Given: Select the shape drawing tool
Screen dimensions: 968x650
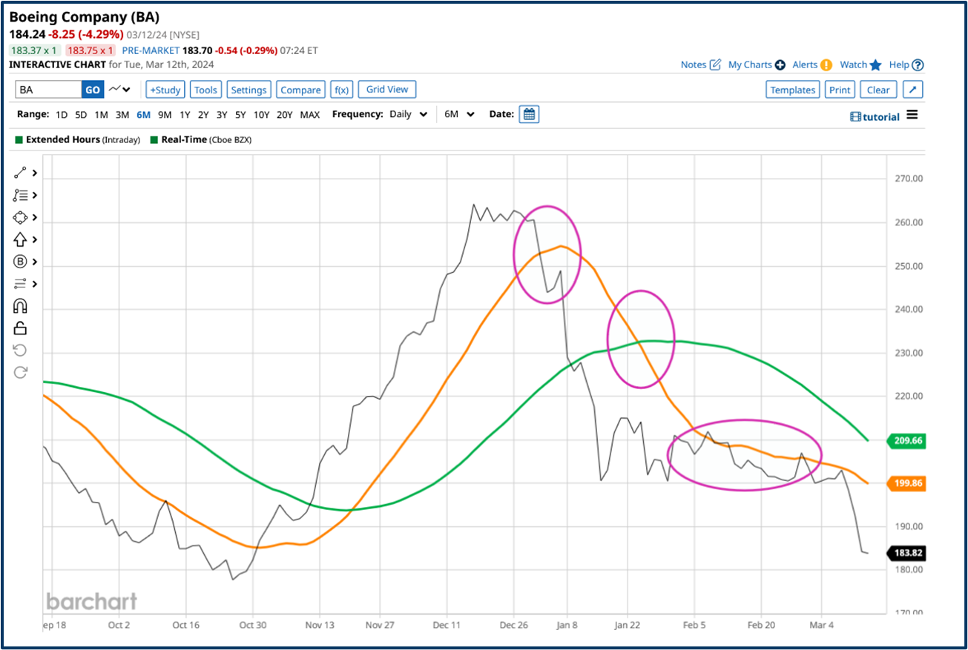Looking at the screenshot, I should pyautogui.click(x=20, y=216).
